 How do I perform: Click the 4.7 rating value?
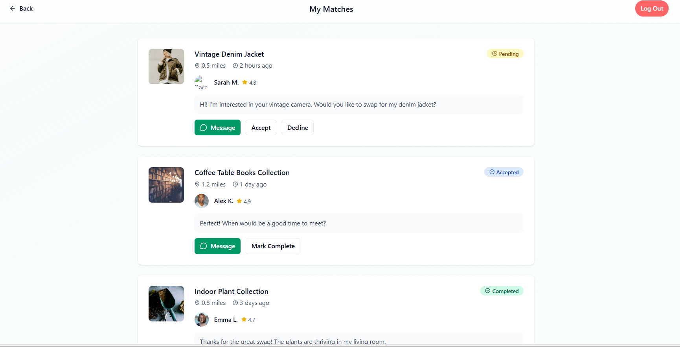252,320
